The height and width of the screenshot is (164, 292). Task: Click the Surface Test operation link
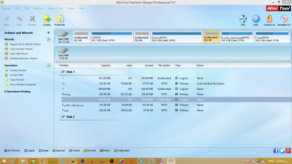pyautogui.click(x=17, y=75)
